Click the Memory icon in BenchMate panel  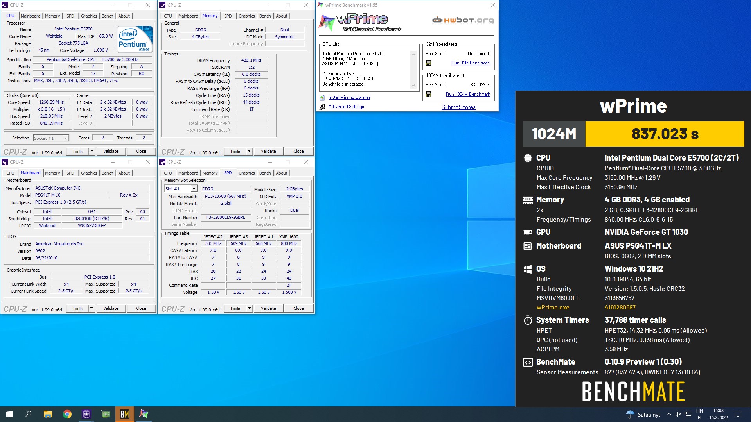pos(528,200)
